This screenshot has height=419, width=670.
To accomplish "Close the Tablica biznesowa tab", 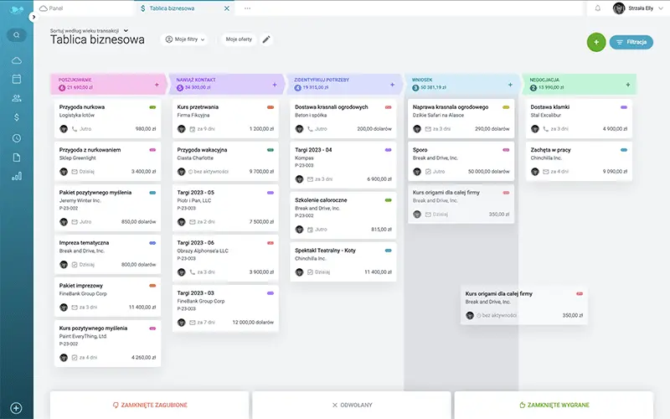I will click(x=227, y=8).
